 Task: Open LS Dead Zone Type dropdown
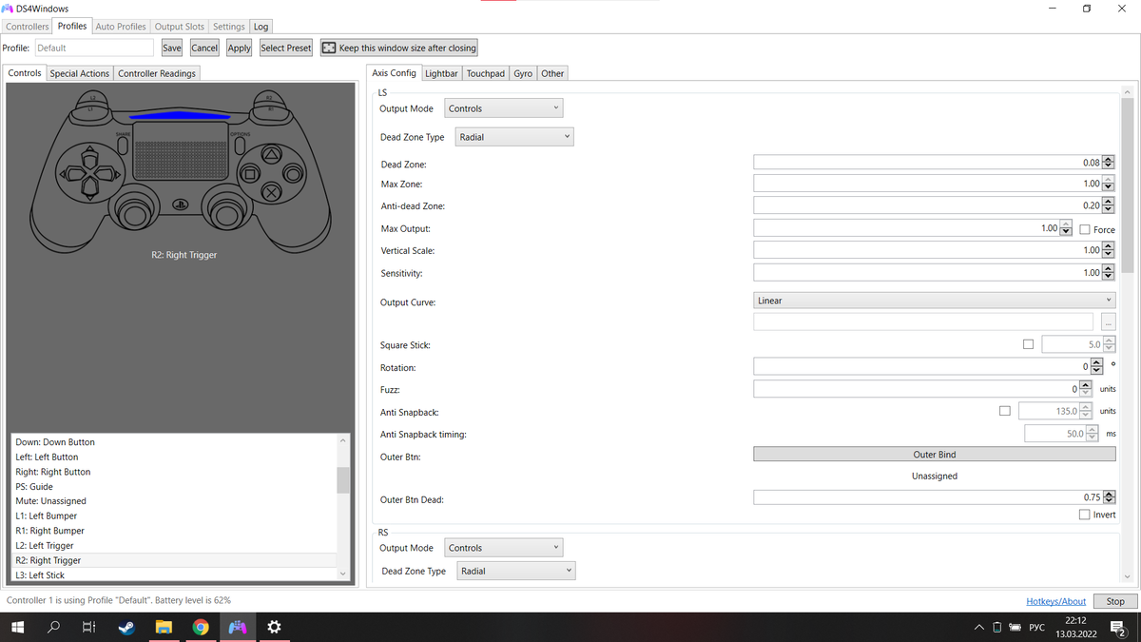(514, 137)
